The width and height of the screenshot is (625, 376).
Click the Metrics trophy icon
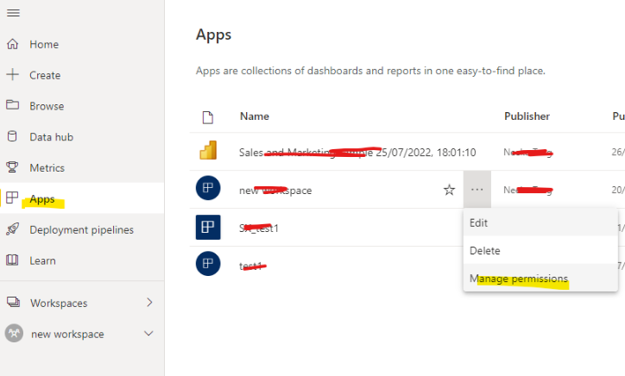point(12,167)
